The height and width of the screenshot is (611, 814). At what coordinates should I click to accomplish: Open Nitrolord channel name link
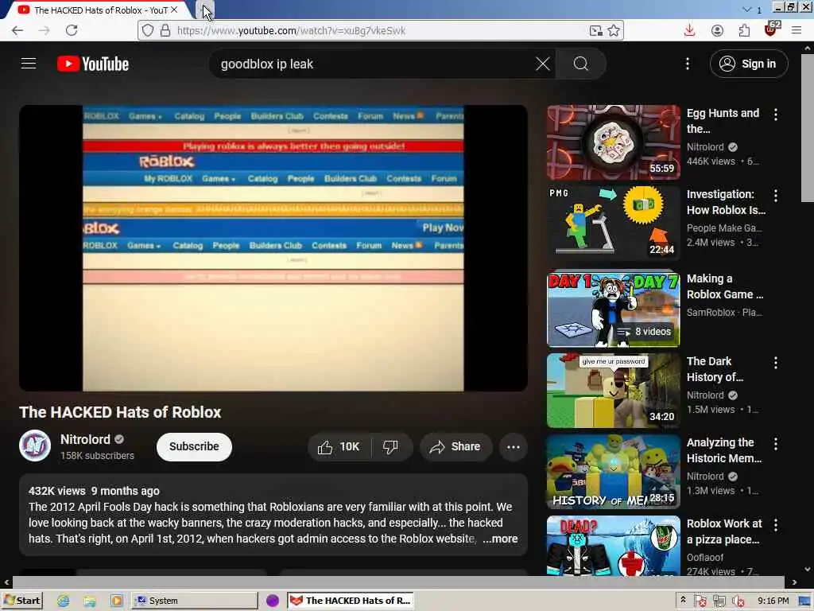point(85,439)
